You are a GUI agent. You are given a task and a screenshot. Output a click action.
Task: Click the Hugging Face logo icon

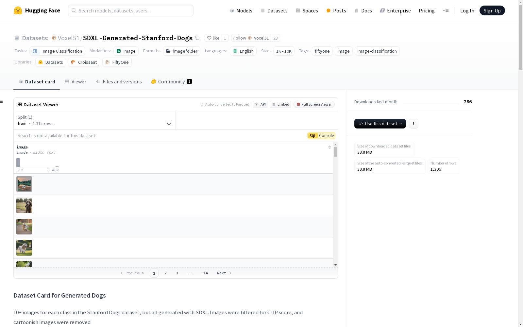pyautogui.click(x=18, y=10)
